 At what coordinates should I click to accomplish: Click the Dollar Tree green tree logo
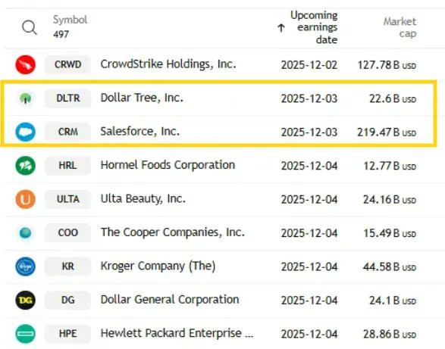(26, 98)
